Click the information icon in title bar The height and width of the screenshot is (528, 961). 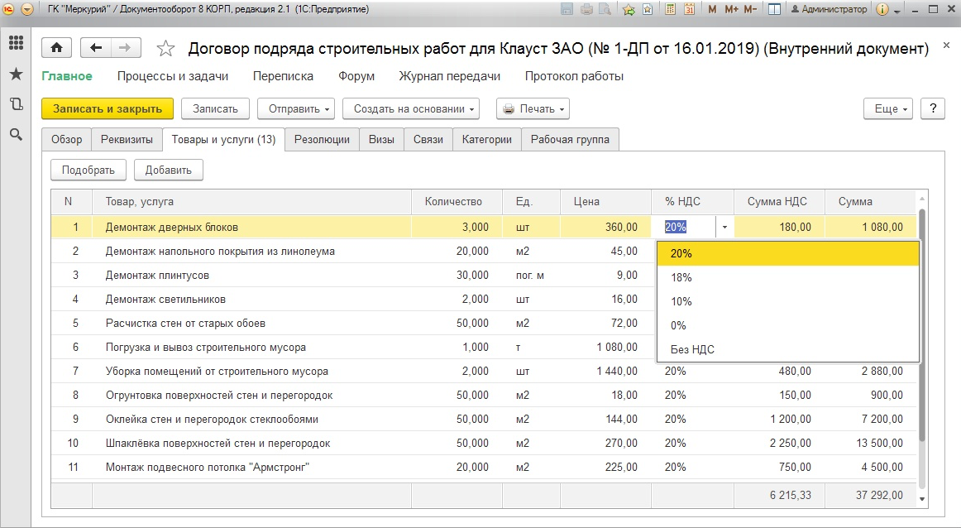882,10
